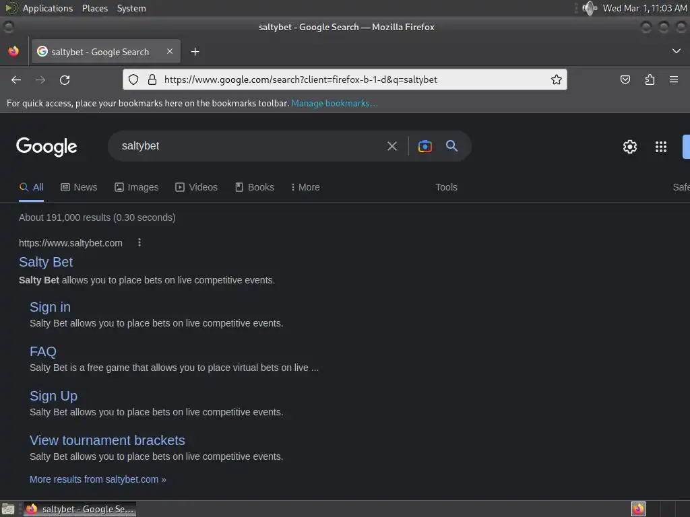Select the All results tab

click(x=31, y=187)
